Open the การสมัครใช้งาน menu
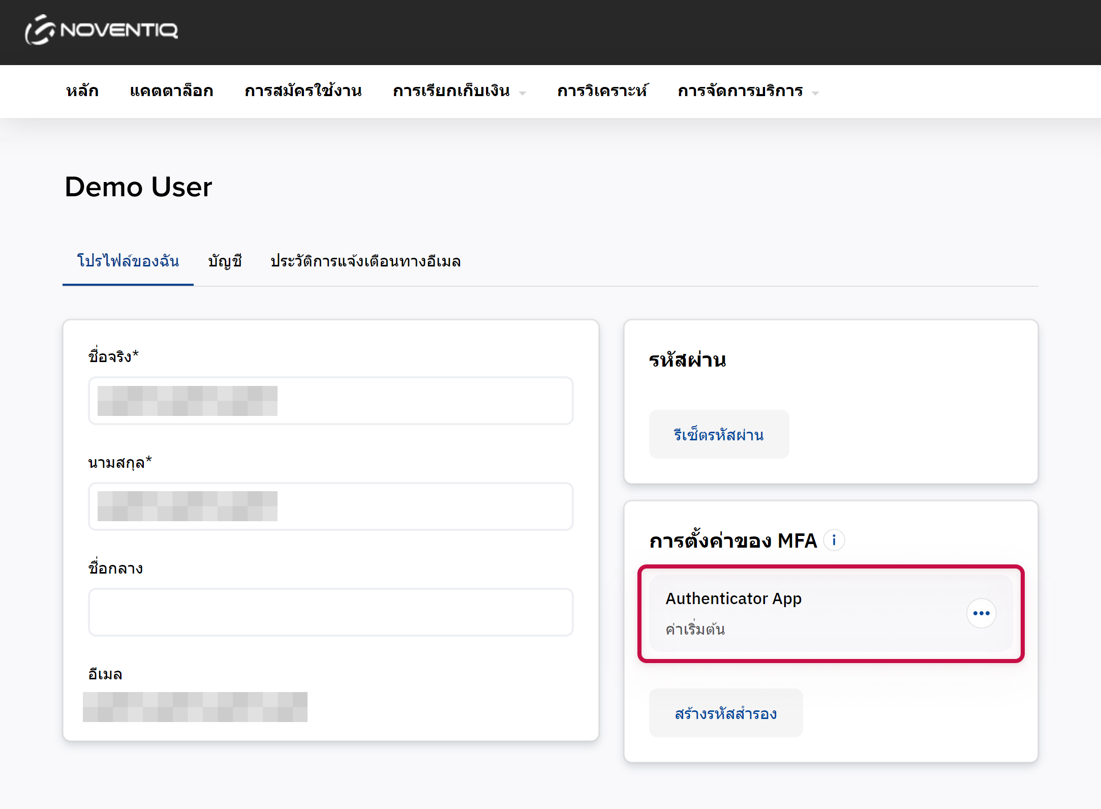 click(303, 91)
